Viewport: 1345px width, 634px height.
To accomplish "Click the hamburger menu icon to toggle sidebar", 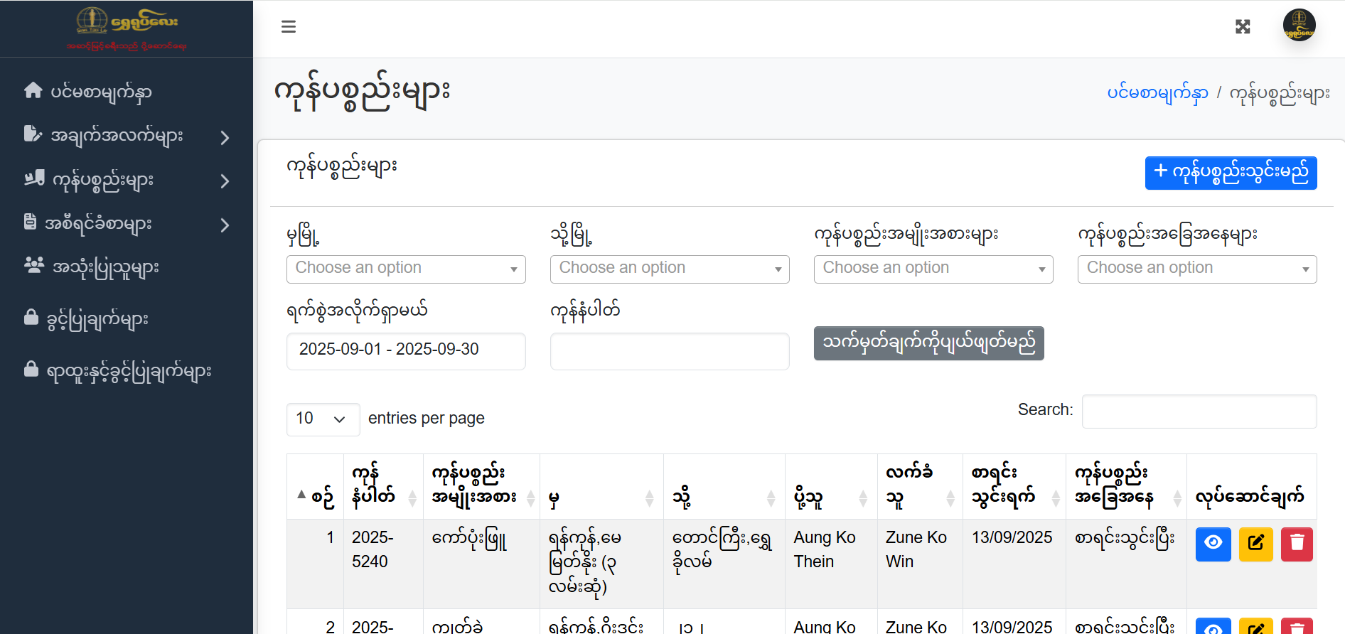I will point(288,27).
